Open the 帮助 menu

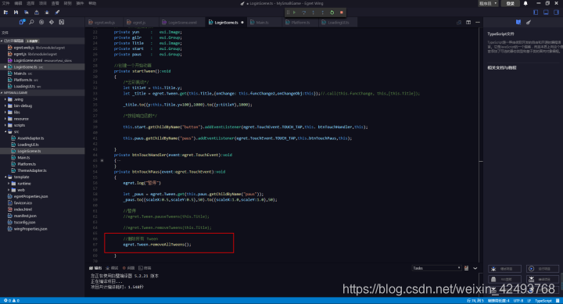92,3
